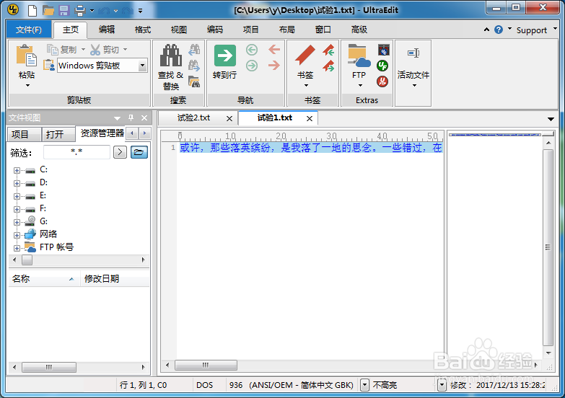Viewport: 565px width, 398px height.
Task: Click the Copy (复制) icon
Action: coord(53,50)
